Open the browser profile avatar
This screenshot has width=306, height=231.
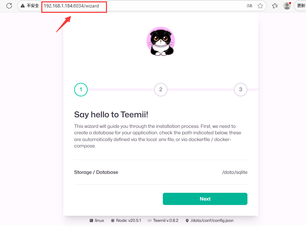click(287, 6)
